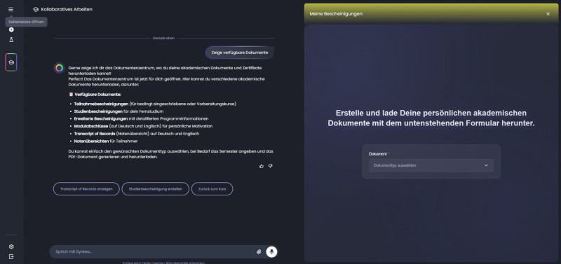561x264 pixels.
Task: Click the Zeige verfügbare Dokumente message bubble
Action: pos(240,53)
